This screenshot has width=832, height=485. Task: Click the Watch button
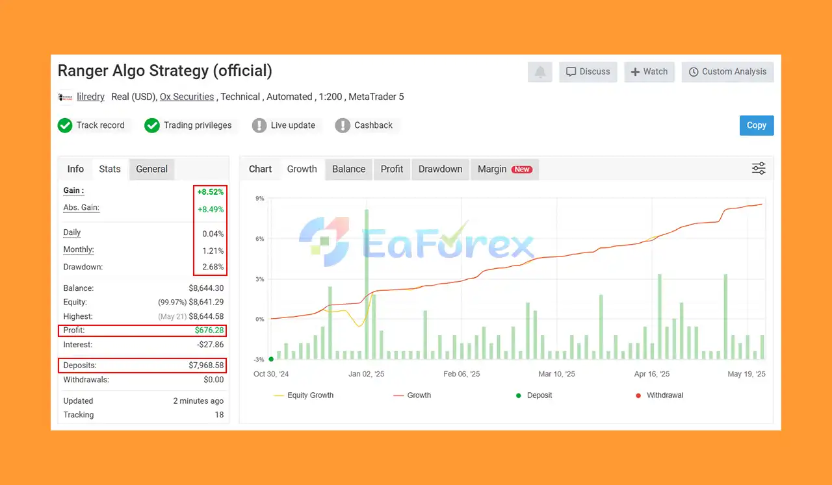[649, 72]
